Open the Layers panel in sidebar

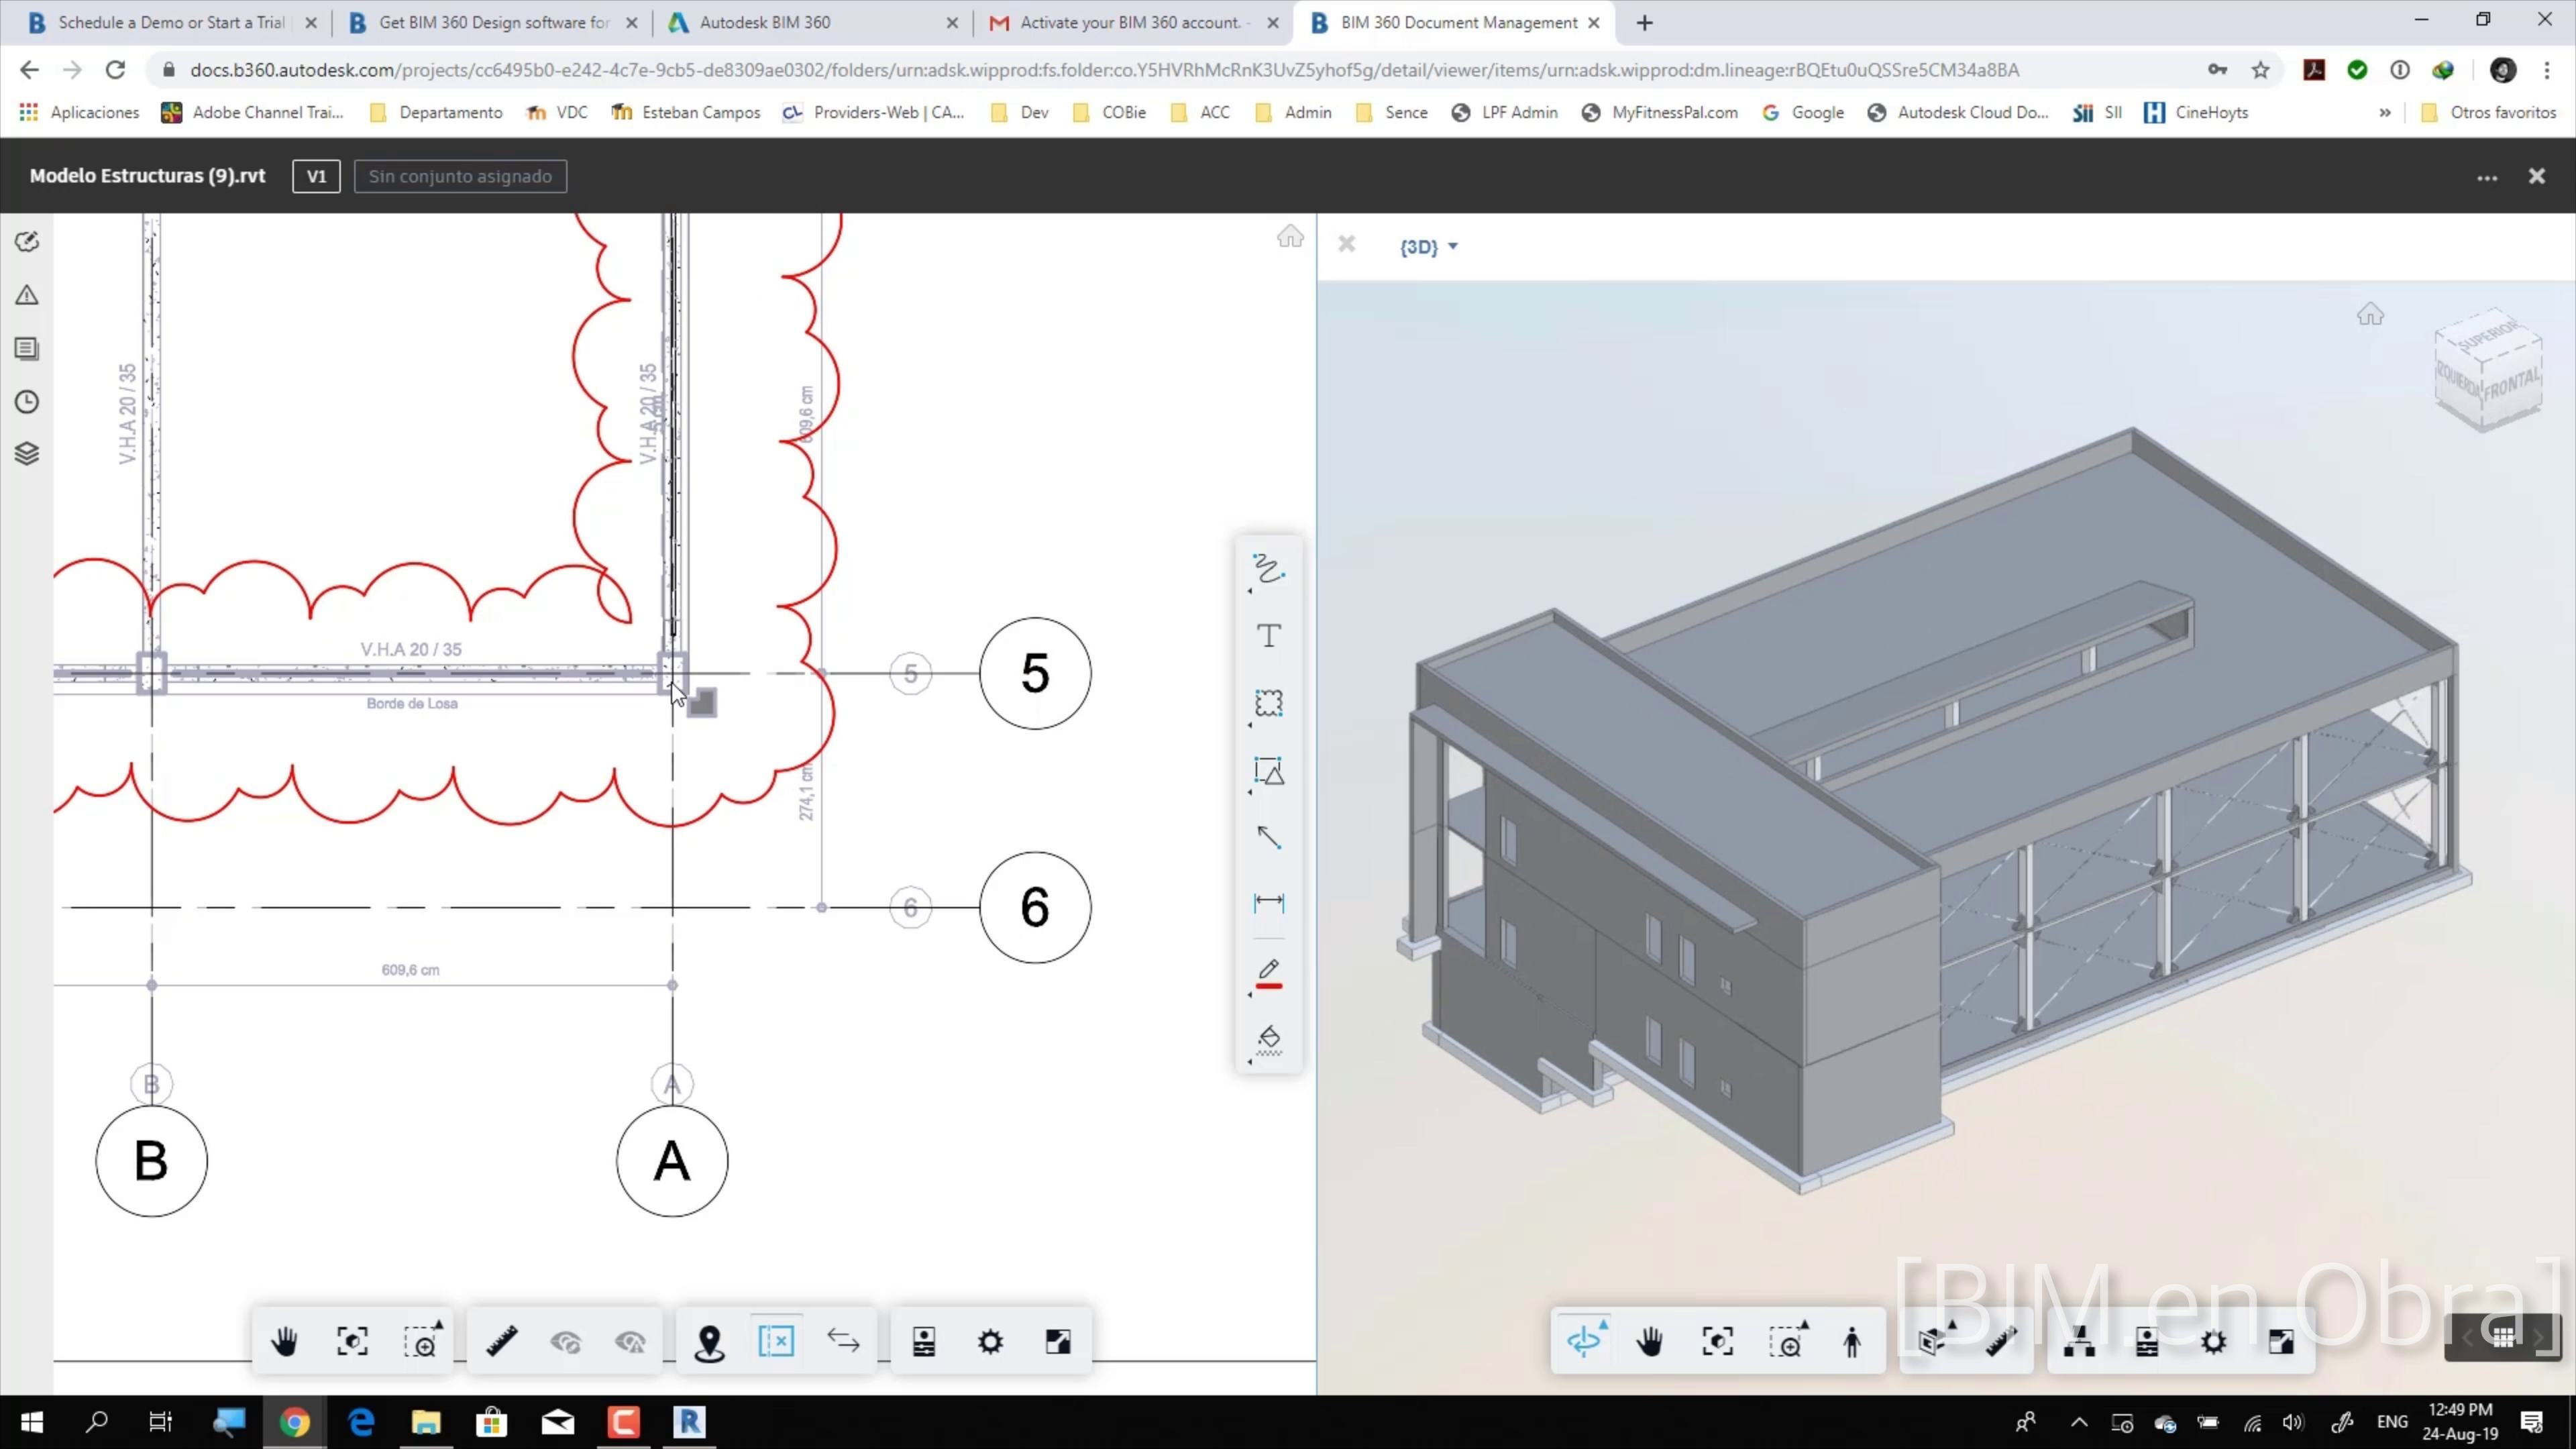pos(27,454)
